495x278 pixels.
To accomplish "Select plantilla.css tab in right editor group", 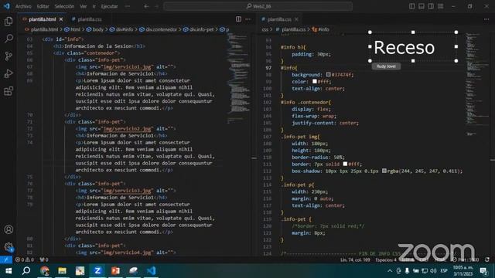I will click(279, 19).
